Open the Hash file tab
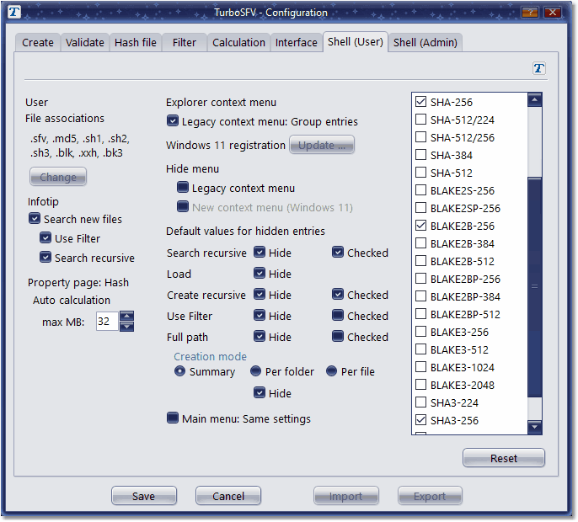Screen dimensions: 578x522 click(136, 42)
